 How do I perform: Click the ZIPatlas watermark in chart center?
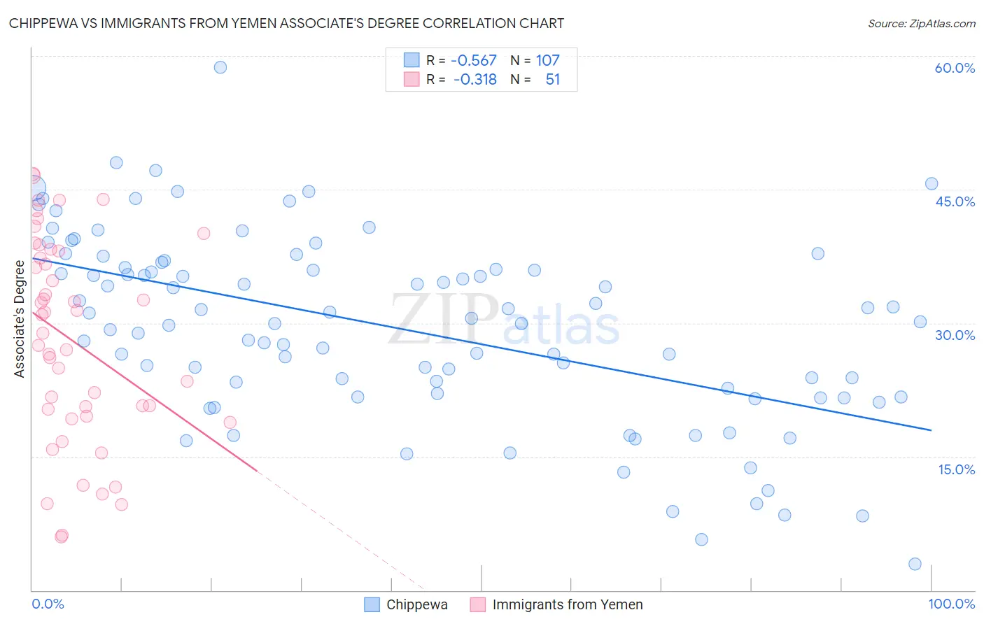tap(504, 320)
